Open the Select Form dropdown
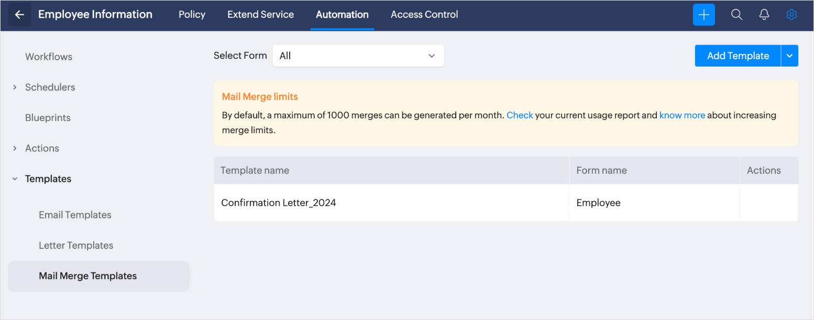Viewport: 814px width, 320px height. point(358,56)
